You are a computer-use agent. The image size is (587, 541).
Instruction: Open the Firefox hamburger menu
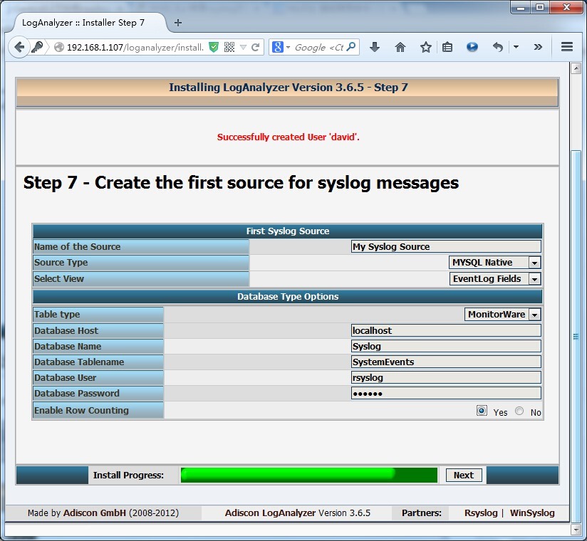click(567, 46)
